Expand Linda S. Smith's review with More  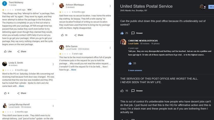(x=21, y=86)
